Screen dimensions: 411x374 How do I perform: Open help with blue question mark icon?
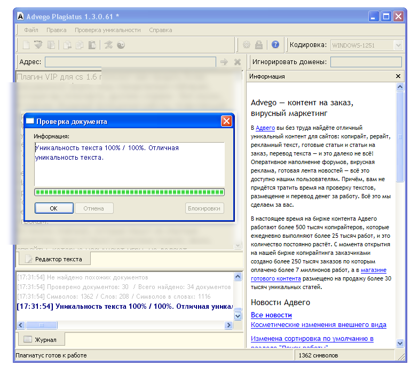pyautogui.click(x=275, y=45)
